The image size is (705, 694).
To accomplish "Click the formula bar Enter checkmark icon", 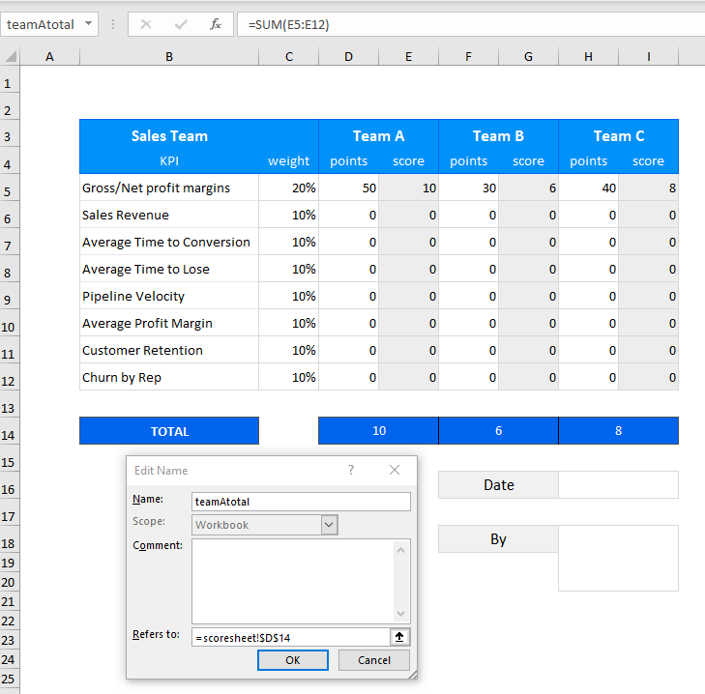I will (181, 24).
